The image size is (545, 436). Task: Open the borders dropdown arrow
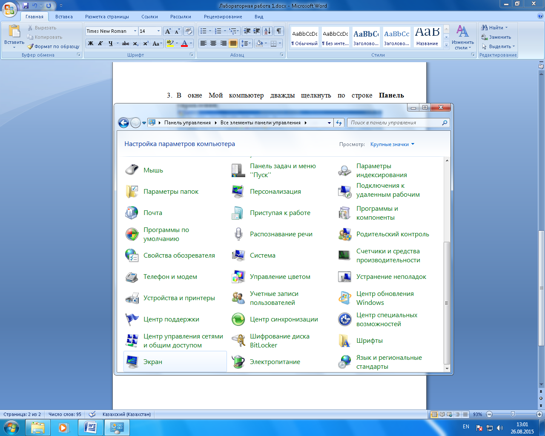280,43
